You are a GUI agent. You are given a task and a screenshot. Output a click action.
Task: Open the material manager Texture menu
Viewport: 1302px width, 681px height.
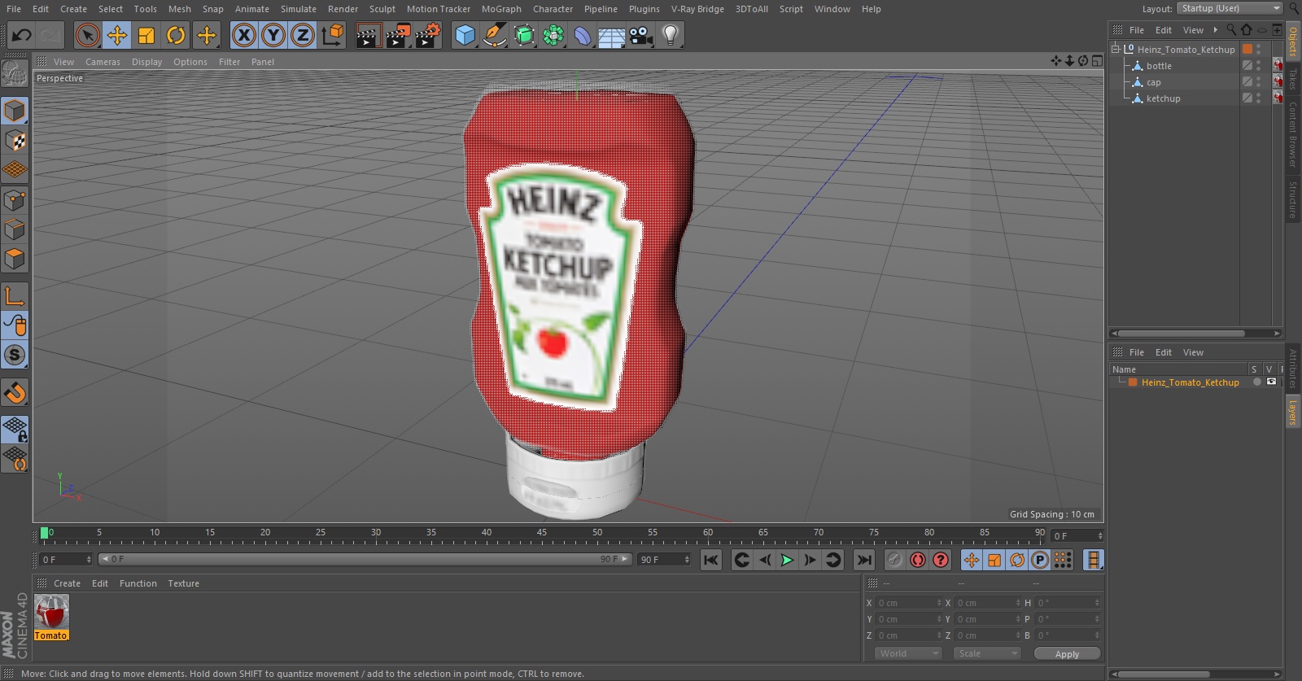click(x=183, y=583)
